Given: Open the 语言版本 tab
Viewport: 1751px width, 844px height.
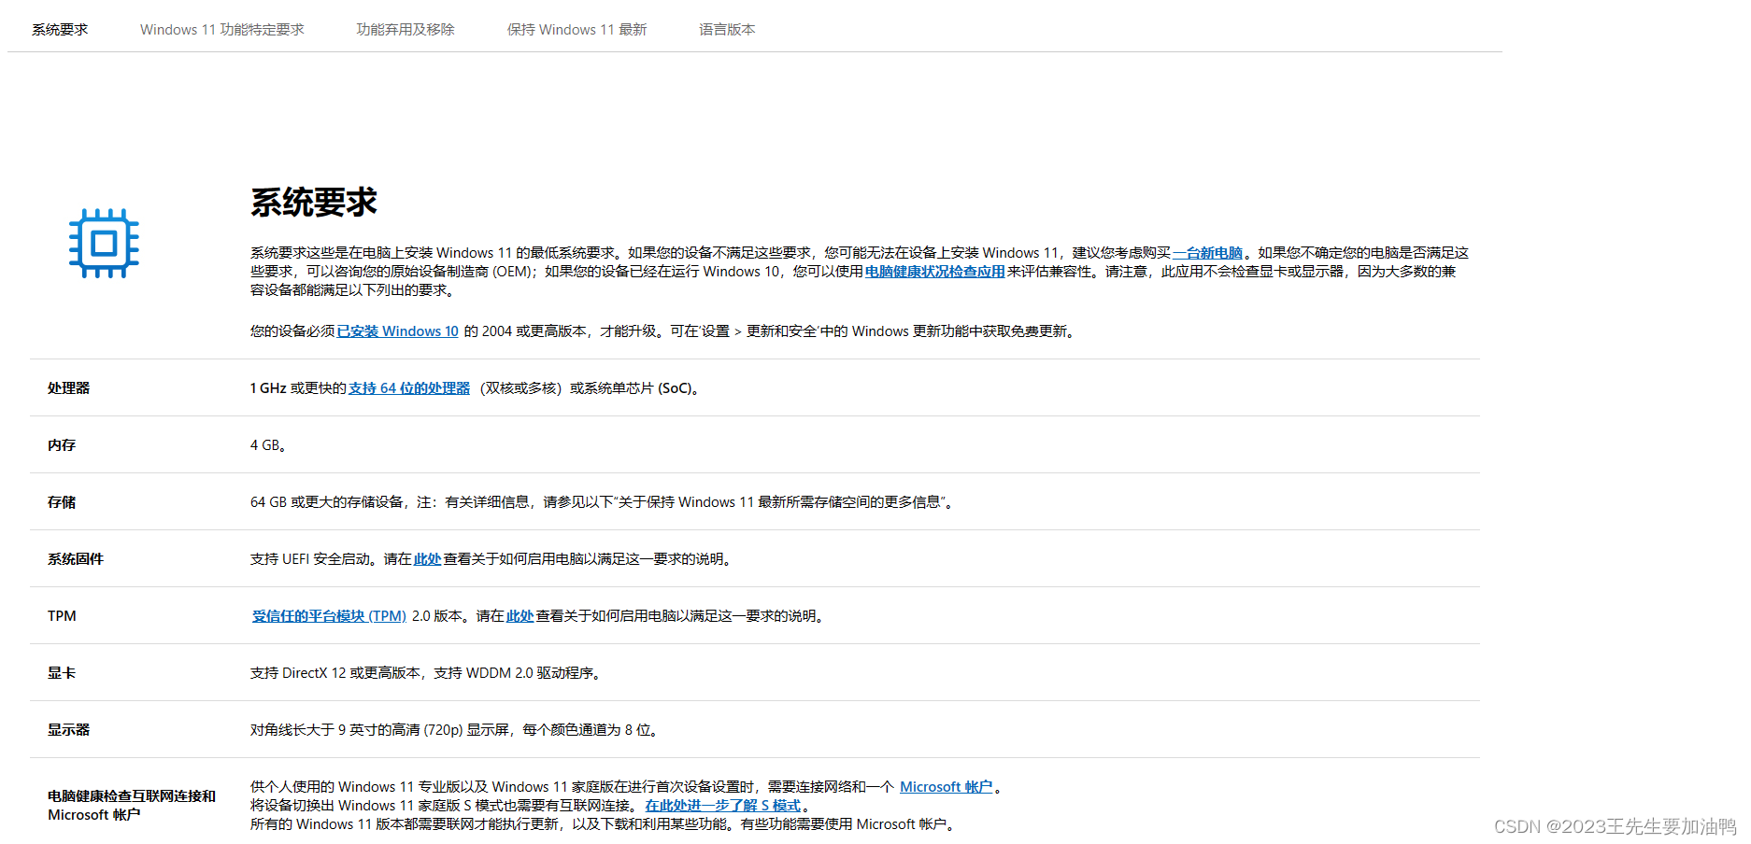Looking at the screenshot, I should pyautogui.click(x=727, y=30).
